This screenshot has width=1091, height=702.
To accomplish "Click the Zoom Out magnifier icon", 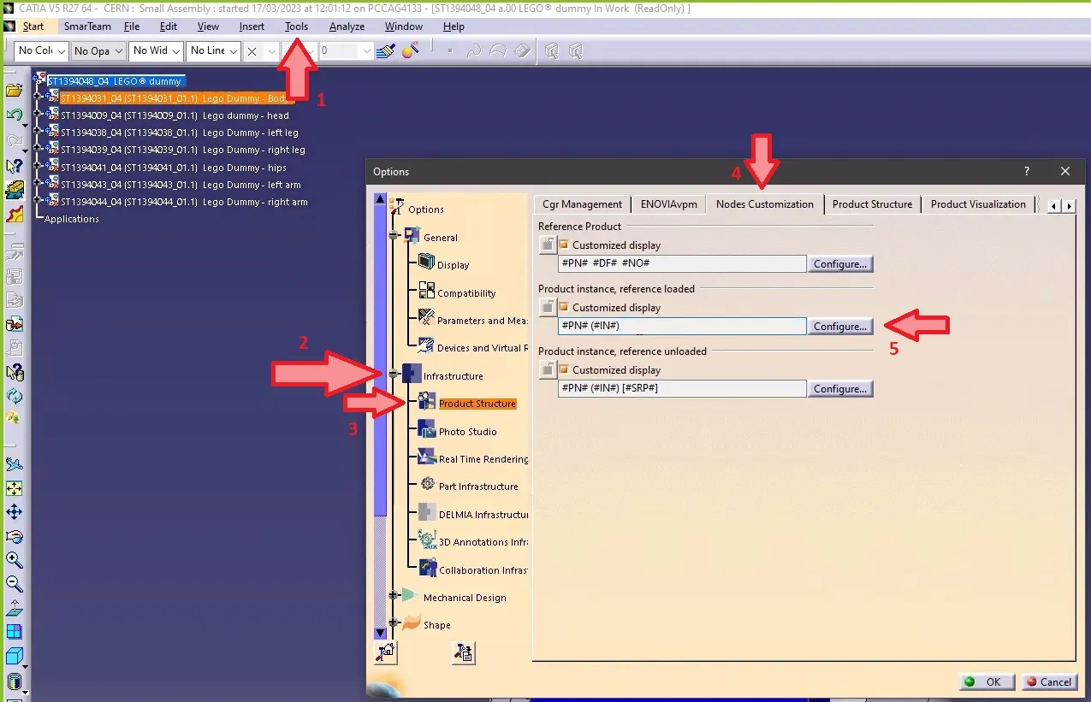I will [x=14, y=584].
